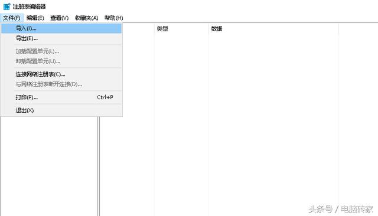Select 加载配置单元(L)... menu entry
This screenshot has height=216, width=378.
pyautogui.click(x=61, y=51)
